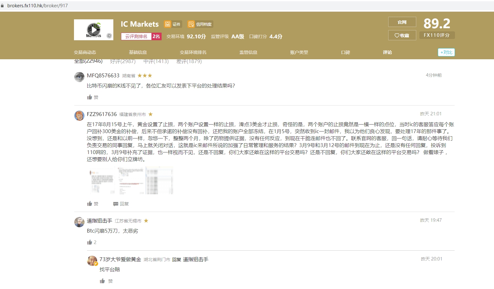494x289 pixels.
Task: Open the third attached image thumbnail
Action: 160,180
